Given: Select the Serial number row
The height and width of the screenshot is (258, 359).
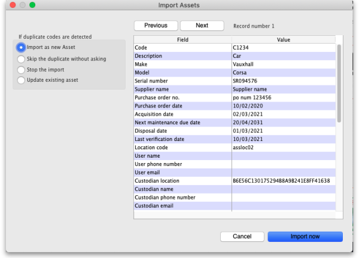Looking at the screenshot, I should point(182,81).
